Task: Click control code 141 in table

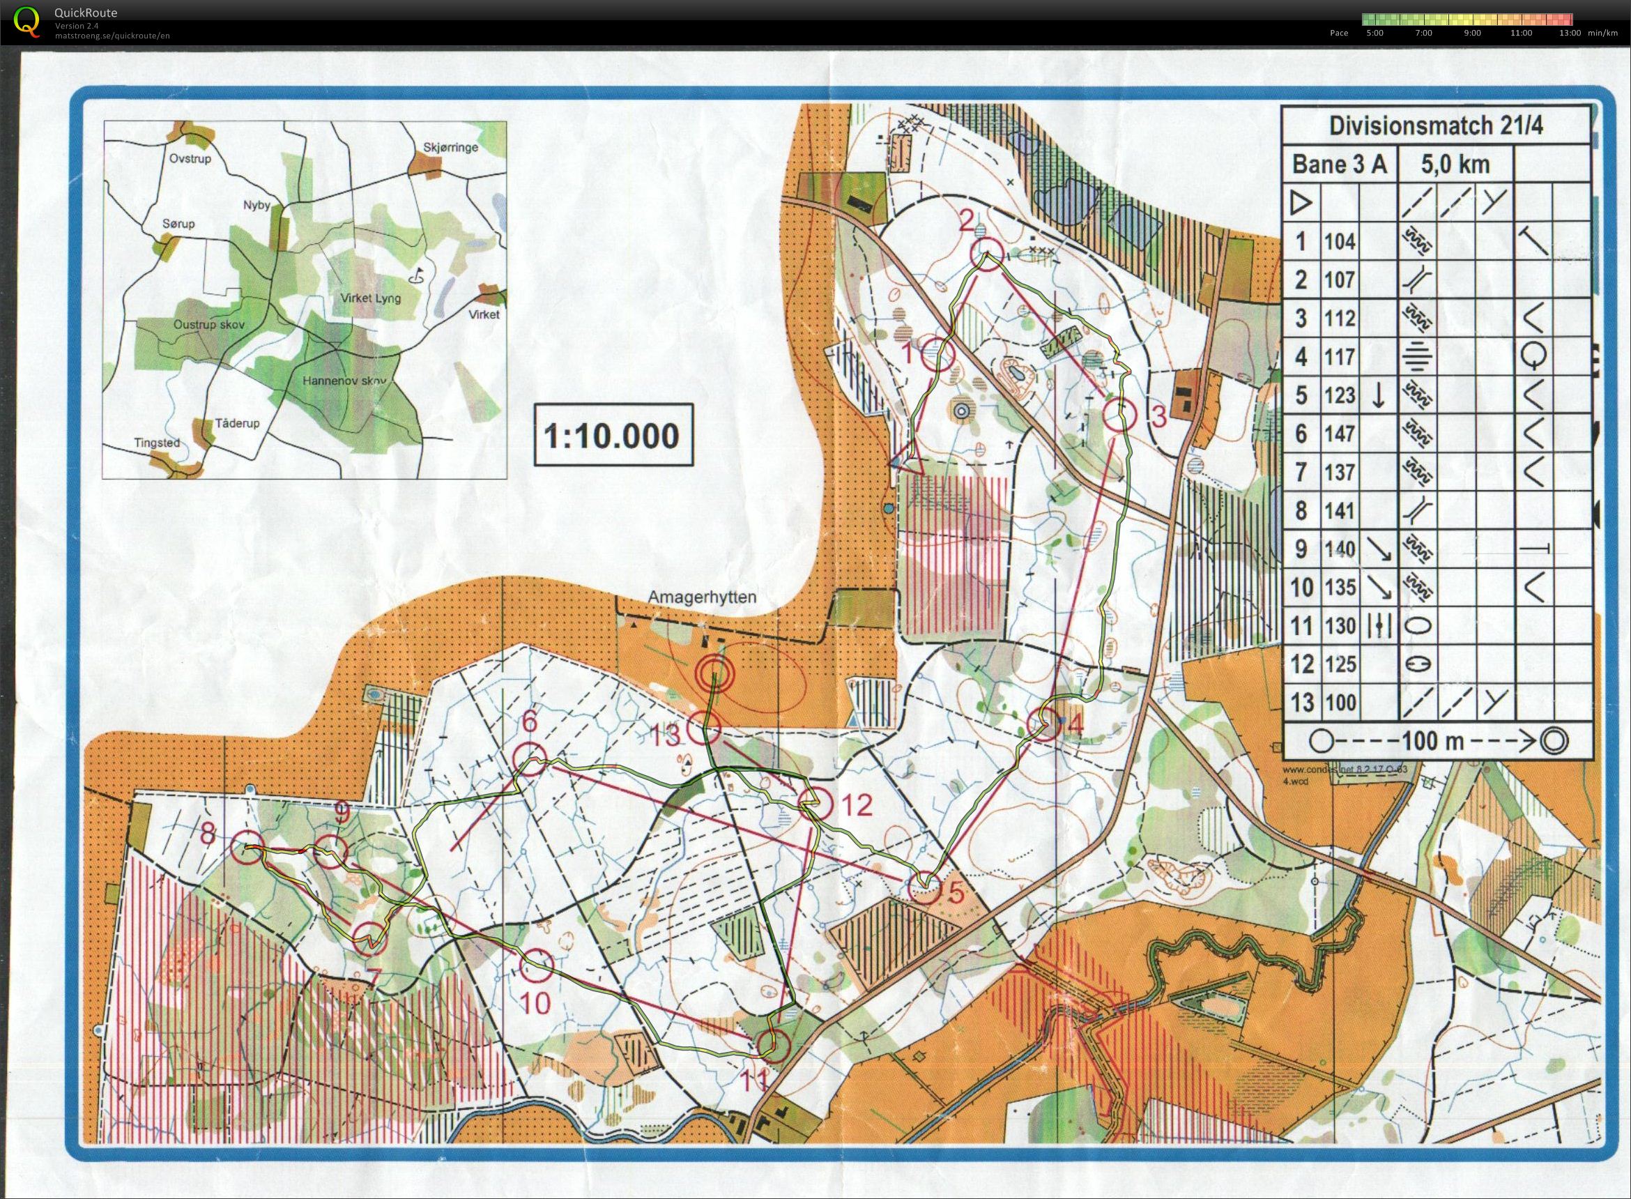Action: 1340,510
